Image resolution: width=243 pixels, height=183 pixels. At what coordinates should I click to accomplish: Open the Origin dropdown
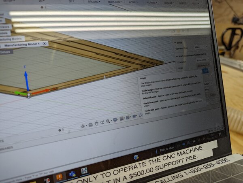point(204,66)
